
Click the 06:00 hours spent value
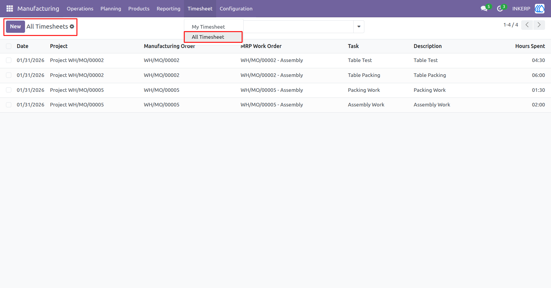(538, 75)
